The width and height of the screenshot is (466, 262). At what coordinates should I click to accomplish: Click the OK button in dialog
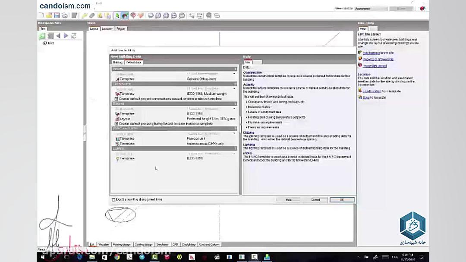point(342,200)
